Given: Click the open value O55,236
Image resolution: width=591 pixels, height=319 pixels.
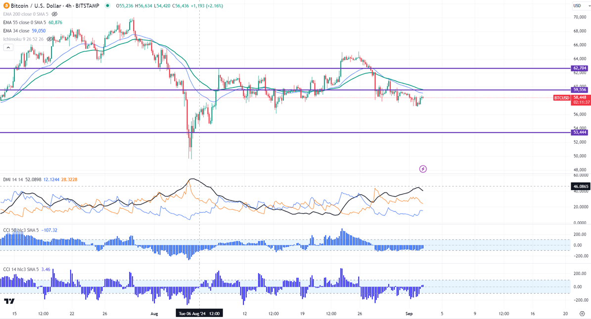Looking at the screenshot, I should [x=125, y=5].
